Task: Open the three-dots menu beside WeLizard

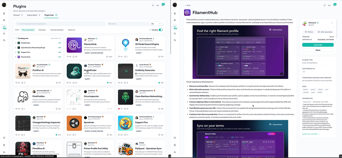Action: click(x=332, y=23)
